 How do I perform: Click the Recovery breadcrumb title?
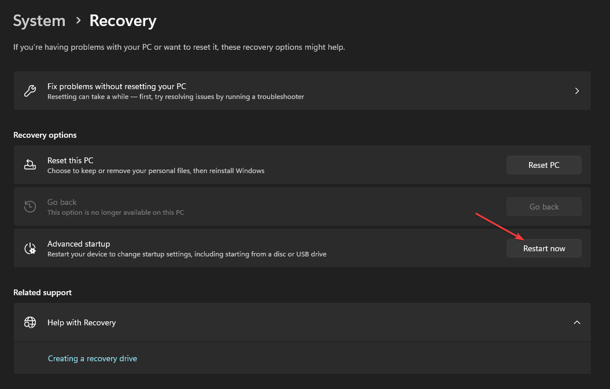point(123,21)
